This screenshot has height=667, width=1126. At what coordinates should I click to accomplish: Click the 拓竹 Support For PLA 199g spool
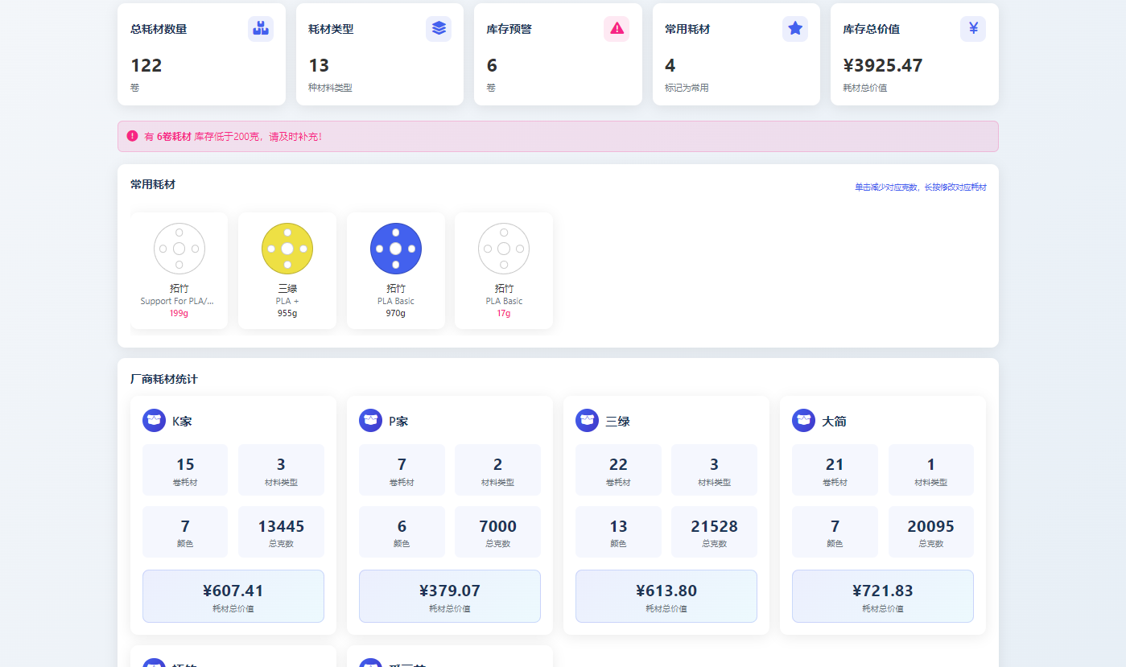click(179, 249)
